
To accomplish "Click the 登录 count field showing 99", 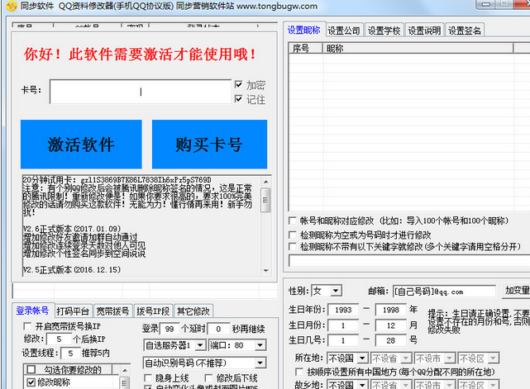I will pos(170,329).
